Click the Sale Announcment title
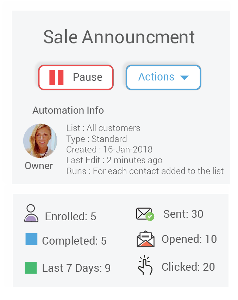 click(119, 37)
